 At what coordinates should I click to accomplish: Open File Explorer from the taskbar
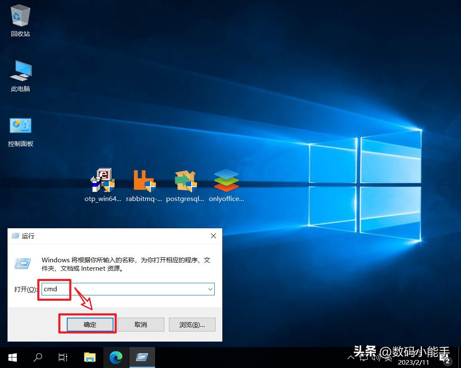[90, 357]
